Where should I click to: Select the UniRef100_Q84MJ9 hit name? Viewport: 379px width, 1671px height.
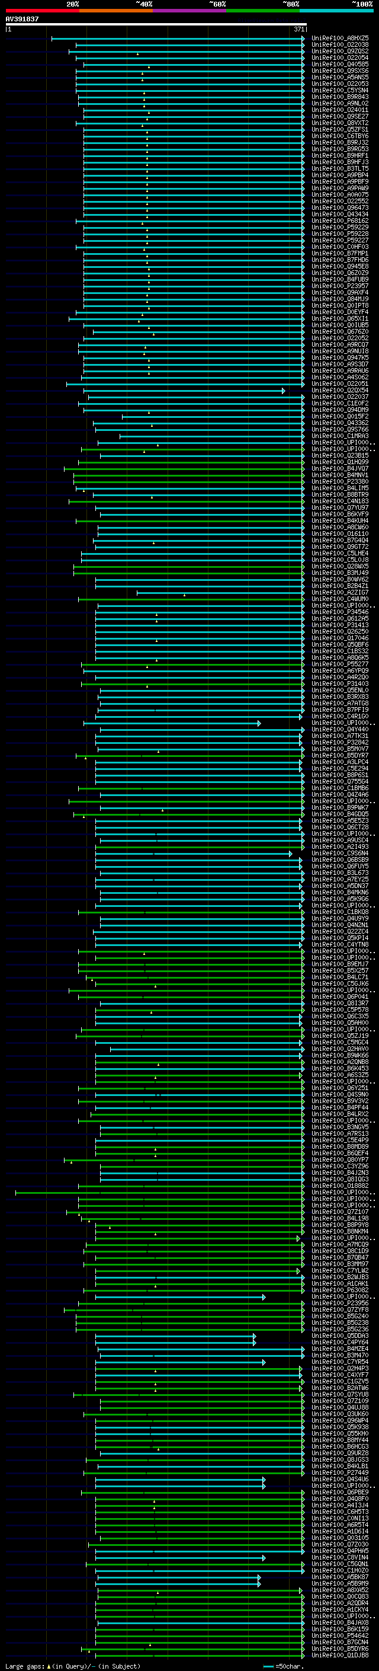[340, 299]
